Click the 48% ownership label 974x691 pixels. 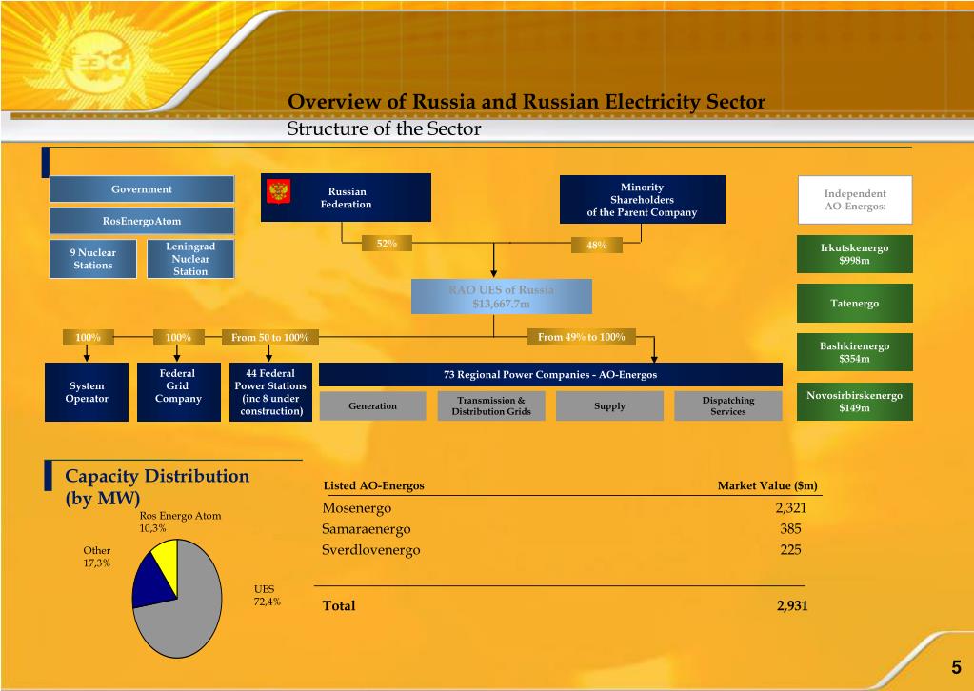point(596,246)
